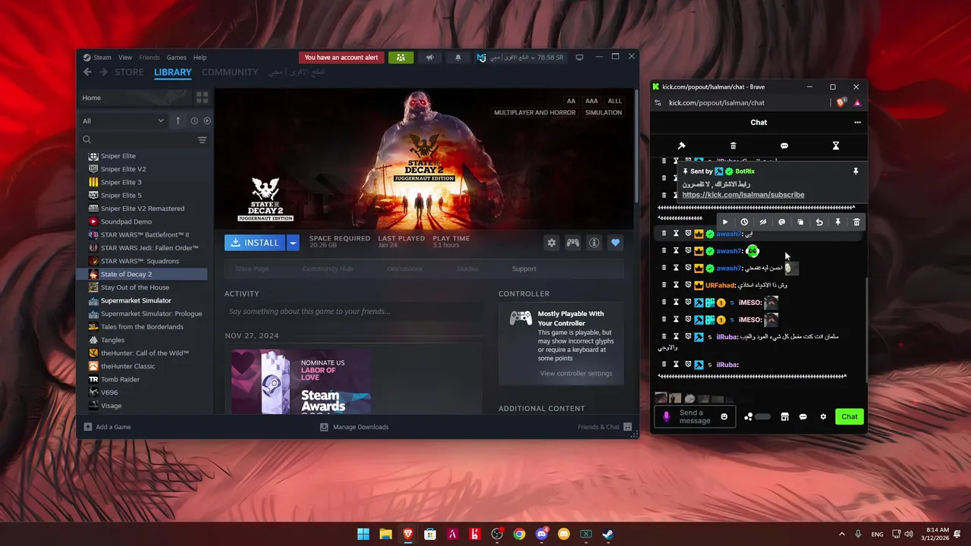Click 'Say something about this game' field
Image resolution: width=971 pixels, height=546 pixels.
coord(354,312)
